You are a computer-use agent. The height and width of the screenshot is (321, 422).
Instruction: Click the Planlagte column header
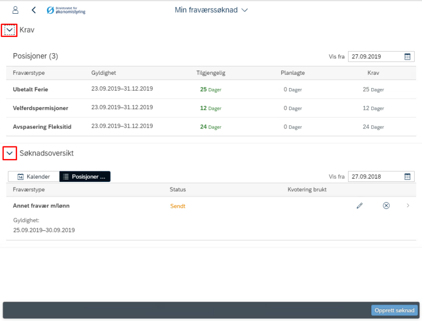(293, 73)
